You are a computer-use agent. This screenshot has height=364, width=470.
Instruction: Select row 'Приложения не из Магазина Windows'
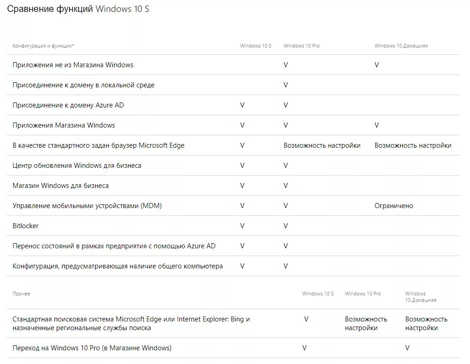click(x=233, y=65)
